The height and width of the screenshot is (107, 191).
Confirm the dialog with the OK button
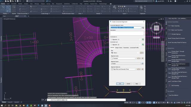click(120, 84)
